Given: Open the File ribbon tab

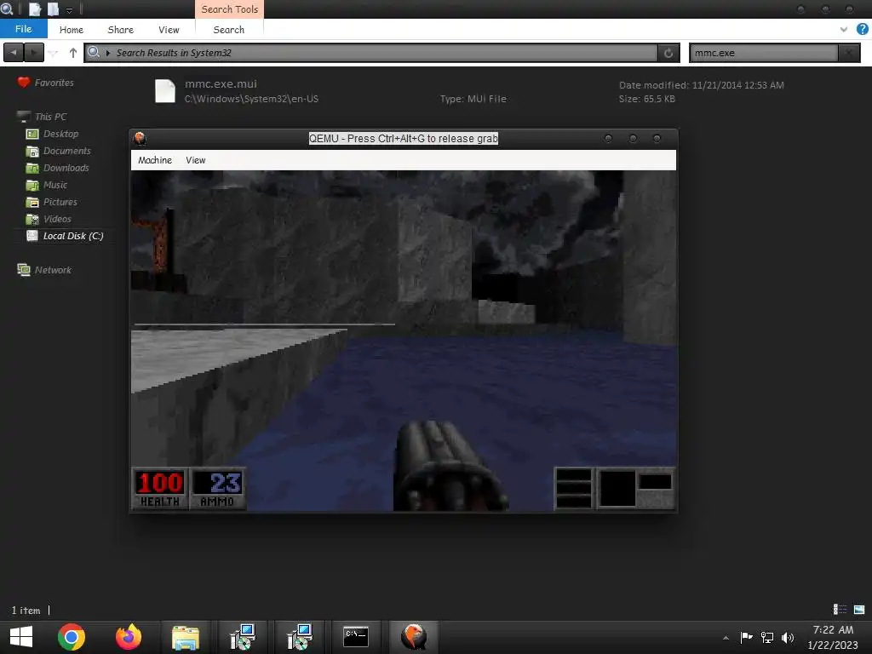Looking at the screenshot, I should click(x=23, y=29).
